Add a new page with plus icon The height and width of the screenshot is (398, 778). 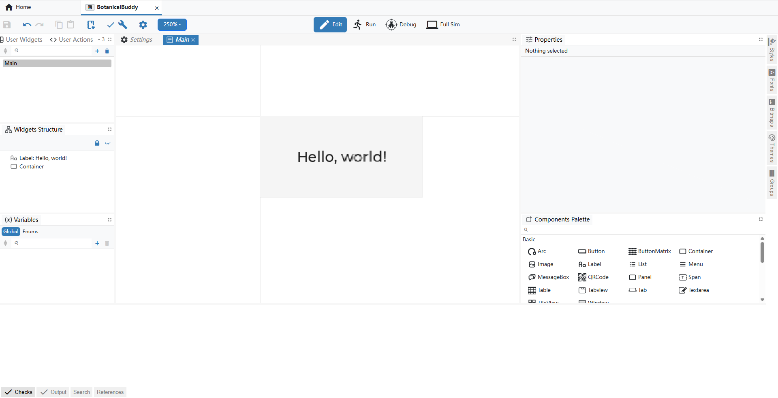[97, 51]
